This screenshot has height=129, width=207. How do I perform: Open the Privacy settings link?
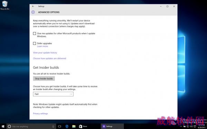40,113
